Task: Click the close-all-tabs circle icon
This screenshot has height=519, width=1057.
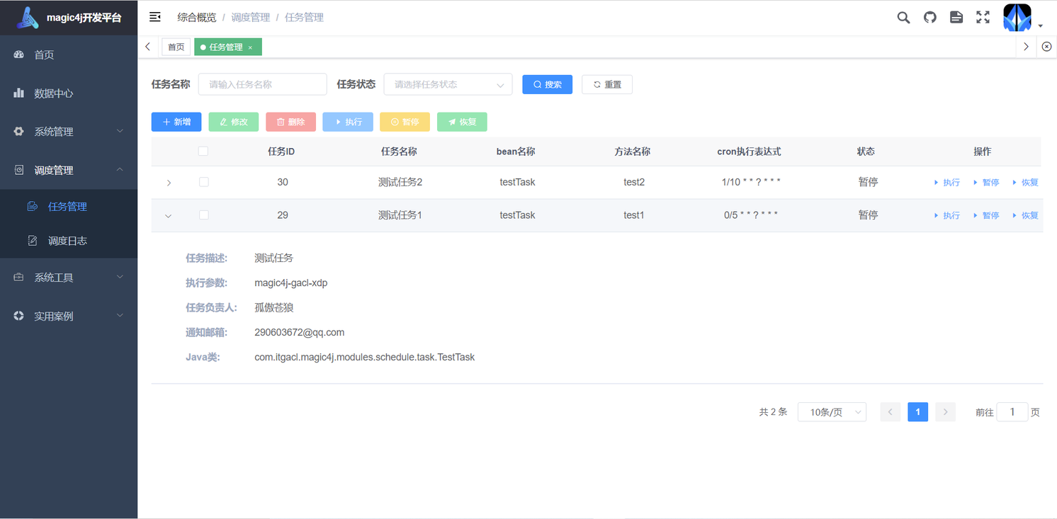Action: [x=1046, y=47]
